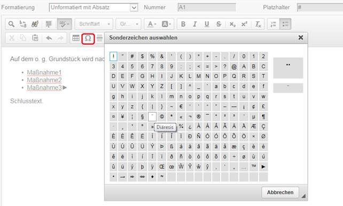Viewport: 343px width, 206px height.
Task: Toggle strikethrough formatting
Action: 219,24
